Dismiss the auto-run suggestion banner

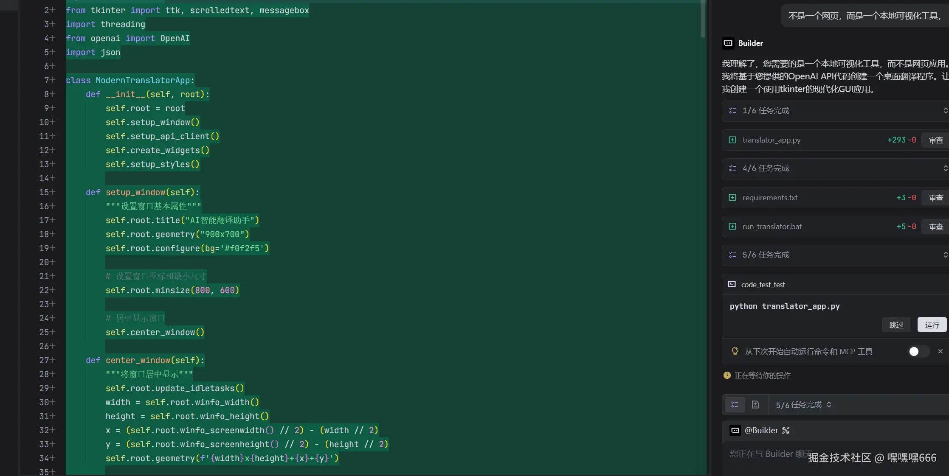[x=941, y=351]
